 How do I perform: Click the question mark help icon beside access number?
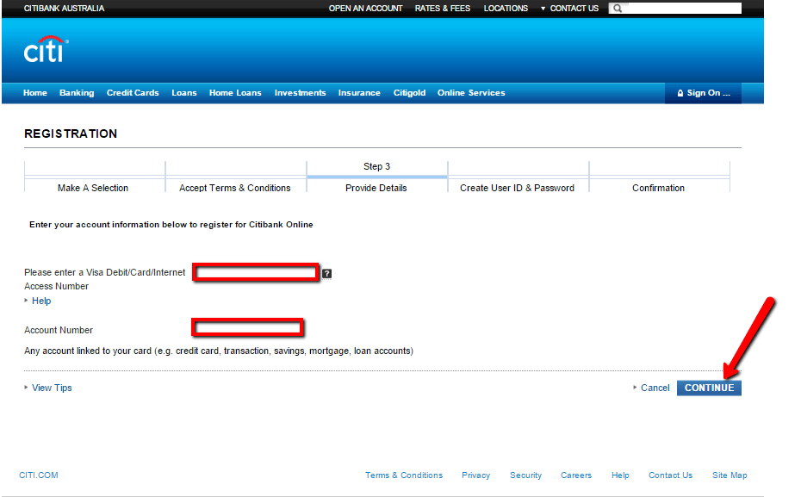pyautogui.click(x=326, y=273)
